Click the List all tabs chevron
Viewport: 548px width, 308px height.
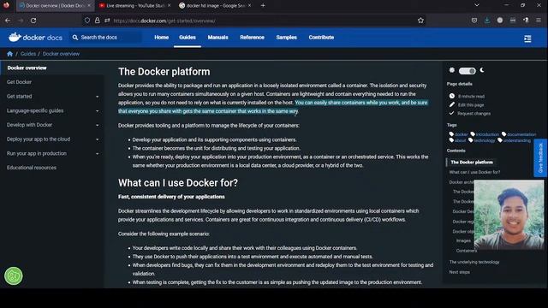(477, 5)
